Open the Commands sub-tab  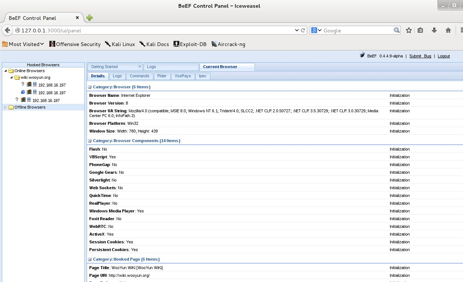[139, 76]
